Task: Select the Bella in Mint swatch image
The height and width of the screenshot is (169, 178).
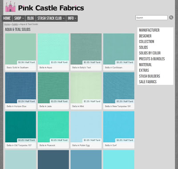Action: click(x=86, y=88)
